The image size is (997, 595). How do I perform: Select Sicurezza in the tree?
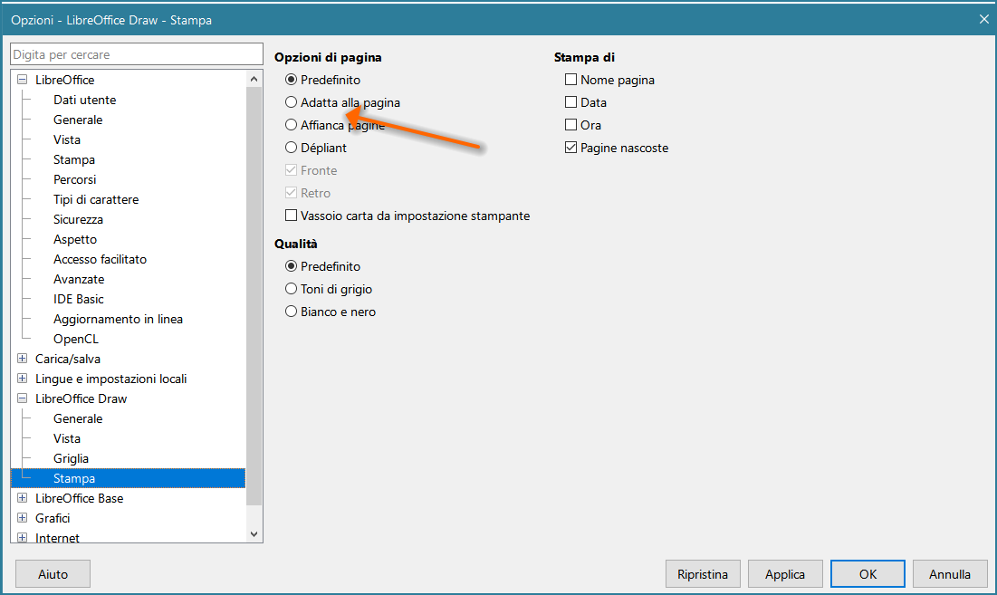click(x=78, y=219)
